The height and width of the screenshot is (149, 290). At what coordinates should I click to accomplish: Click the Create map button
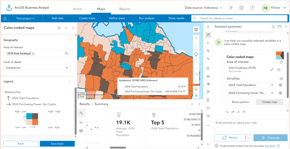point(270,102)
